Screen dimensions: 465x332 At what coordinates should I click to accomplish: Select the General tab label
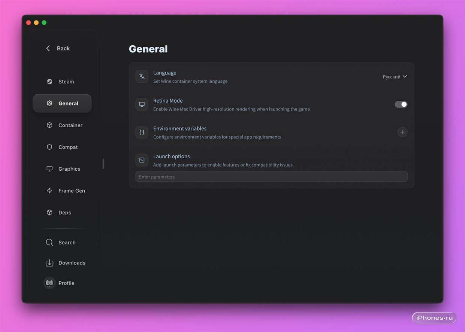[68, 103]
